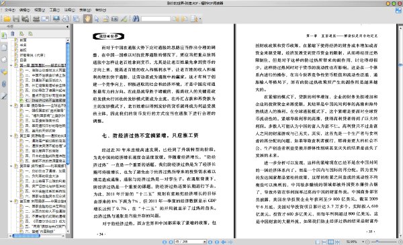
Task: Zoom in with the plus button
Action: click(x=400, y=242)
